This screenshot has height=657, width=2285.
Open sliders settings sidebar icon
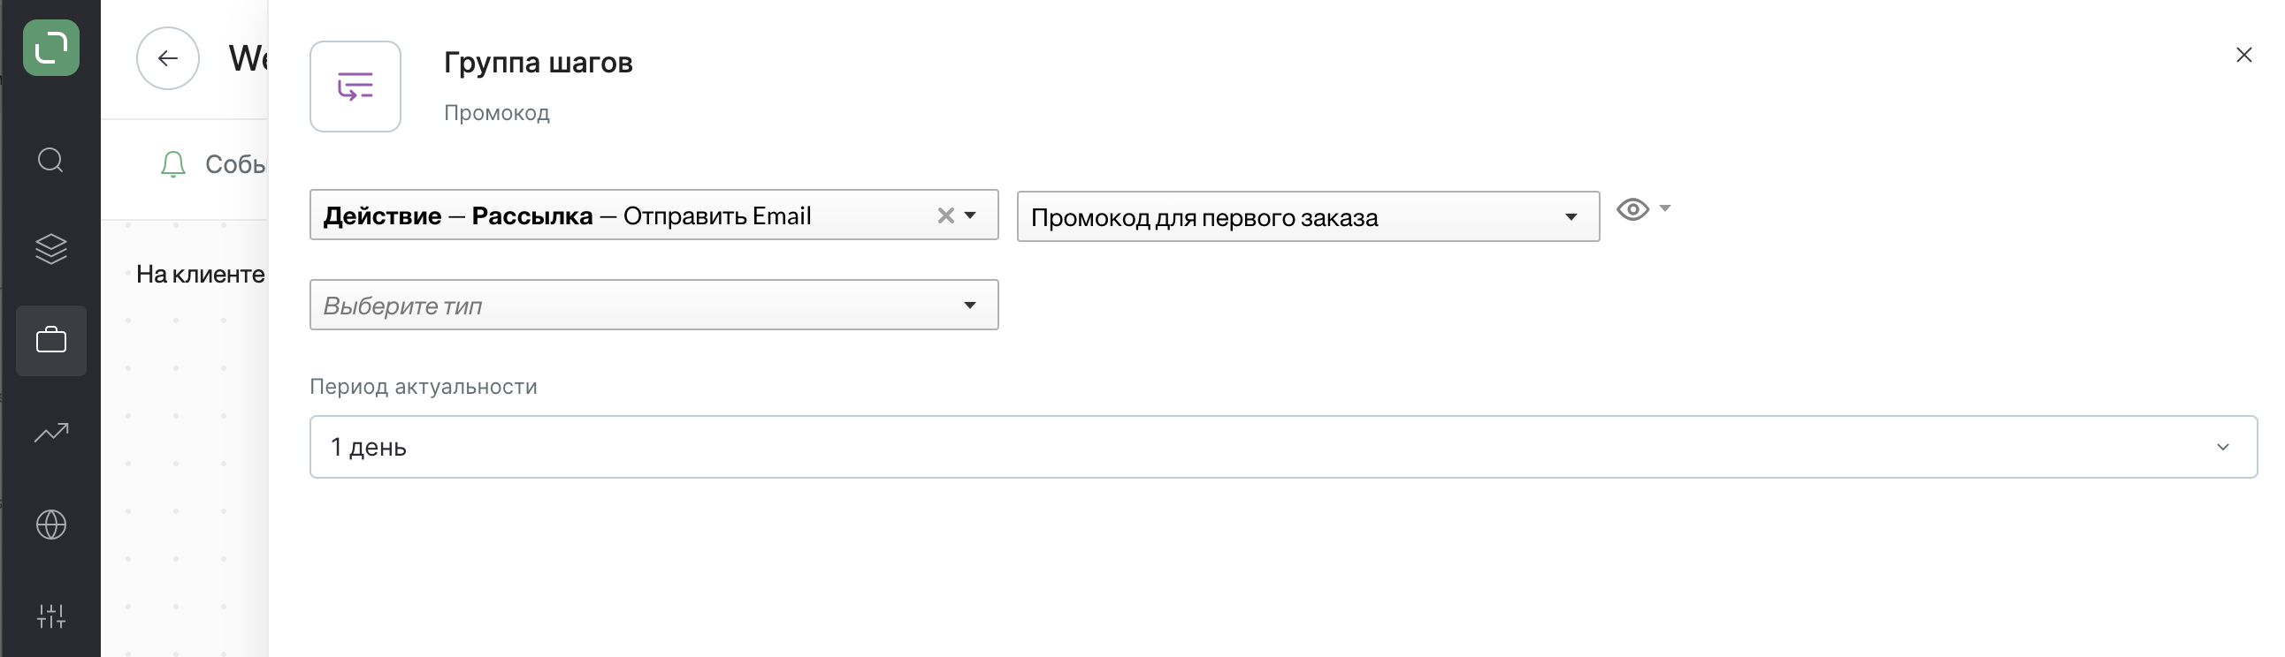(x=50, y=615)
